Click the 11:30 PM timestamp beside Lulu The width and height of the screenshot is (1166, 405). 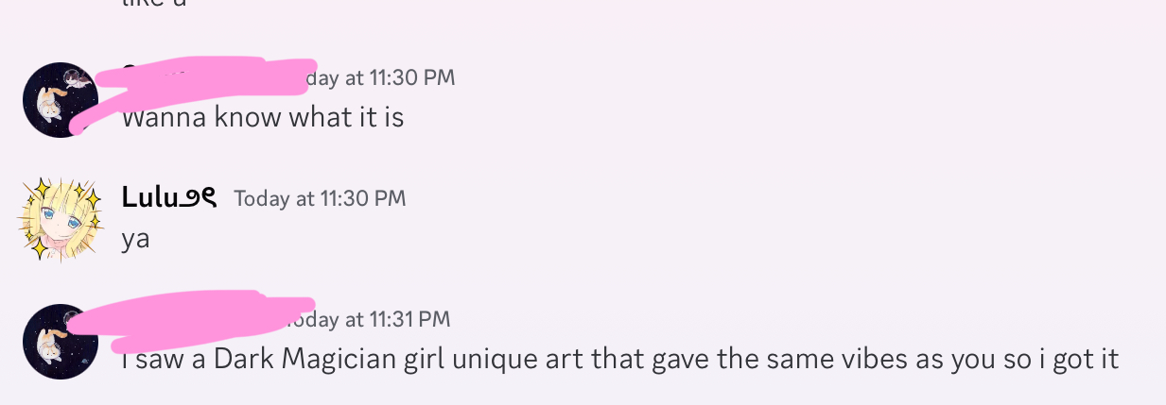320,198
